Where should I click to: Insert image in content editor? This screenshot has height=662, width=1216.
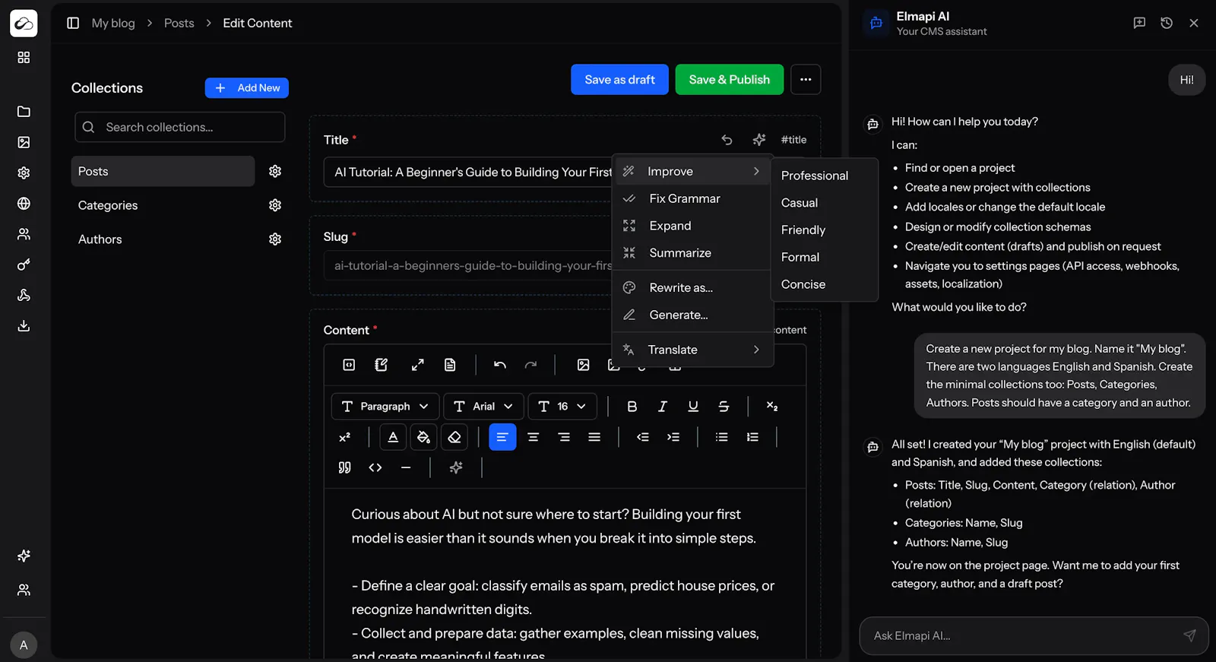pyautogui.click(x=583, y=365)
